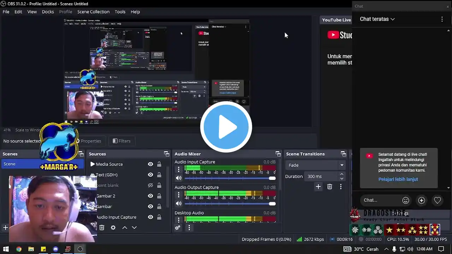Open source properties gear in Sources toolbar

[x=113, y=228]
